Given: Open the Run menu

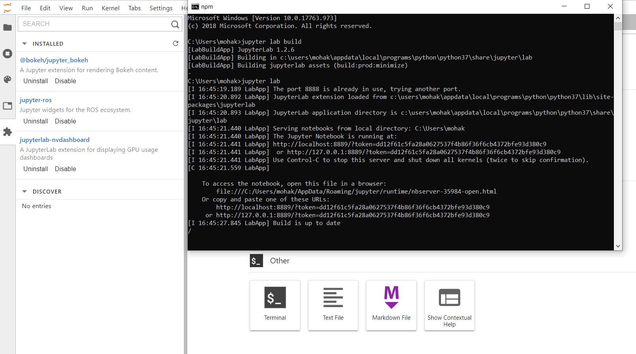Looking at the screenshot, I should tap(87, 8).
